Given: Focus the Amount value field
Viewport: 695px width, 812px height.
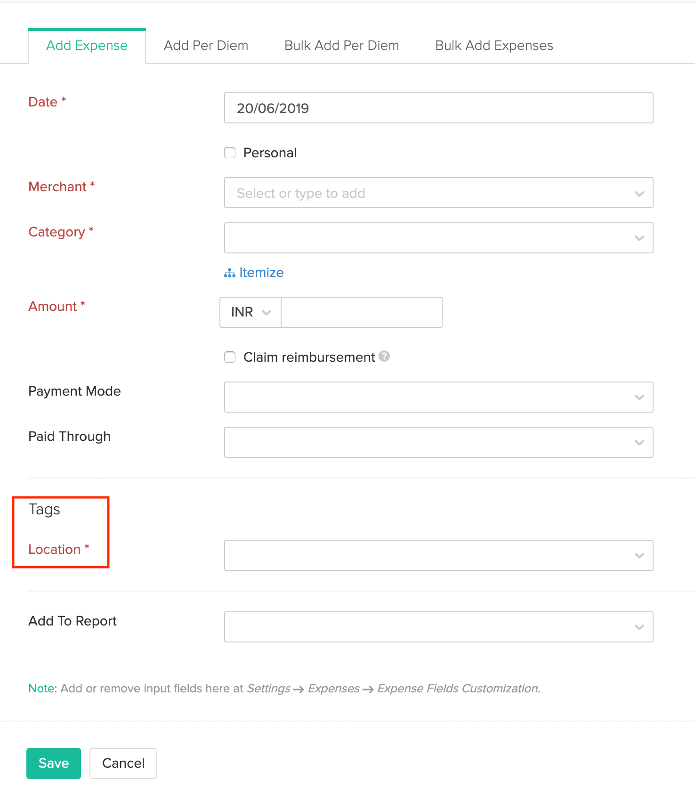Looking at the screenshot, I should tap(361, 312).
